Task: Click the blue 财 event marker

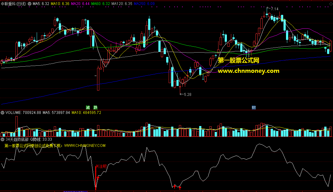Action: pyautogui.click(x=254, y=108)
